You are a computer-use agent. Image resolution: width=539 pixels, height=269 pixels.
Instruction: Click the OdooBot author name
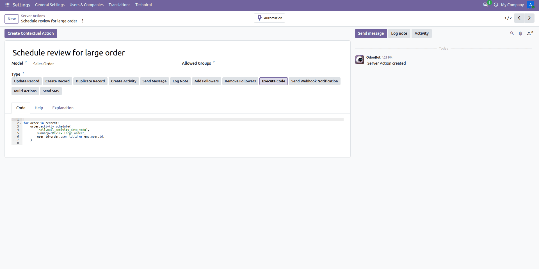tap(373, 57)
